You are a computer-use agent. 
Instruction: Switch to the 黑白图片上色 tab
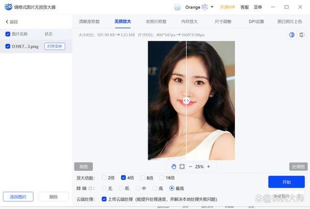[x=290, y=21]
